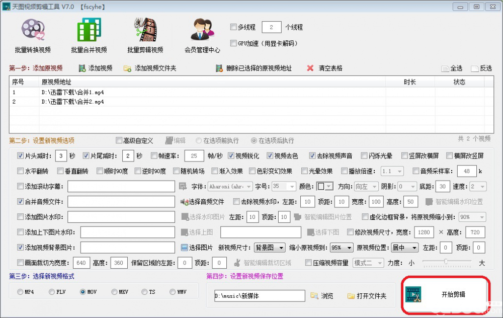This screenshot has width=503, height=318.
Task: Click the 智能编辑图片位置 icon
Action: coord(297,217)
